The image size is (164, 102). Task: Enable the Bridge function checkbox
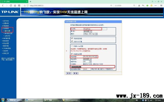[72, 46]
